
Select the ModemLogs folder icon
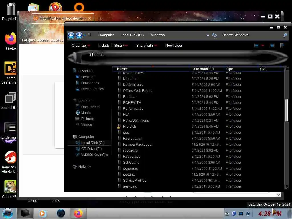point(119,84)
